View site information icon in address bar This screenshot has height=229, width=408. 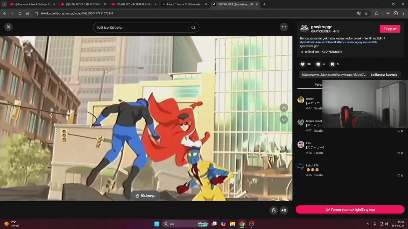tap(37, 13)
